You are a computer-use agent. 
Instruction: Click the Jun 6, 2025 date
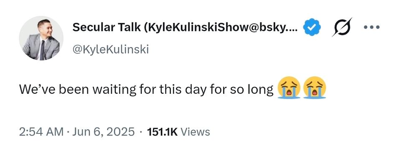[104, 132]
